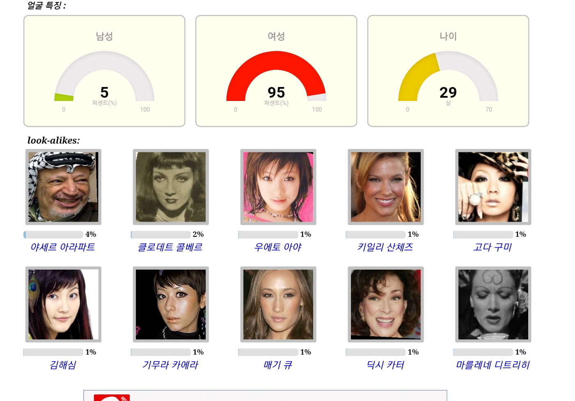Open the 마를레네 디트리히 link
This screenshot has height=401, width=575.
click(x=493, y=365)
